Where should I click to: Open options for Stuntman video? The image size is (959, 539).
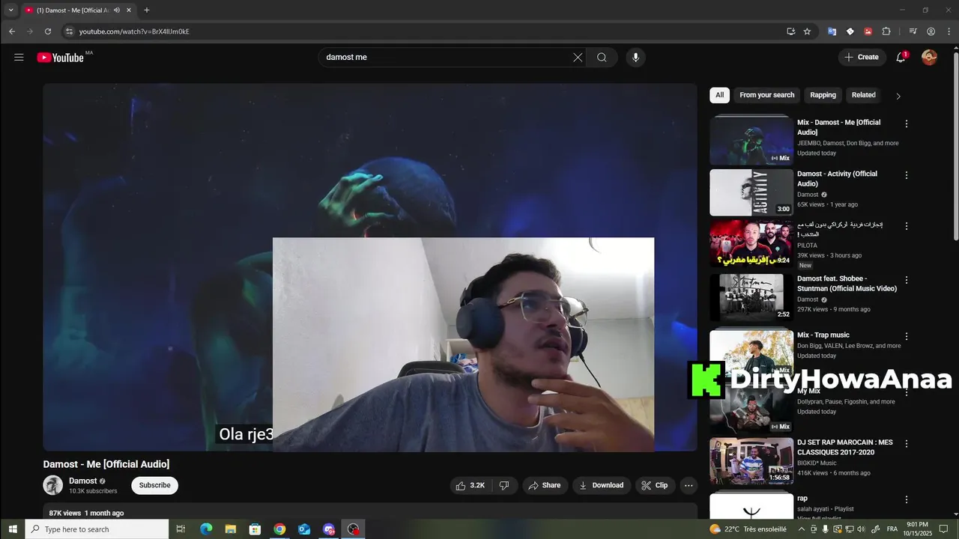pos(906,280)
